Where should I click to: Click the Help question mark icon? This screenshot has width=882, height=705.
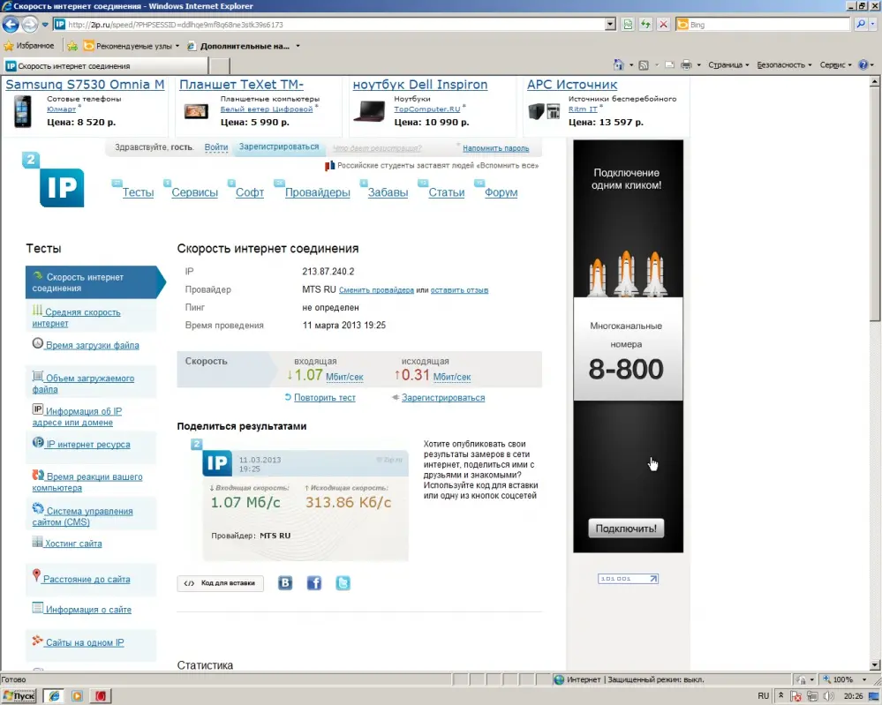coord(863,65)
